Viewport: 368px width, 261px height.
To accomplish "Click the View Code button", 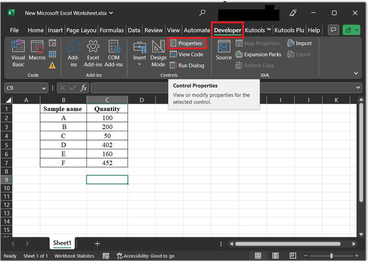I will [x=186, y=55].
